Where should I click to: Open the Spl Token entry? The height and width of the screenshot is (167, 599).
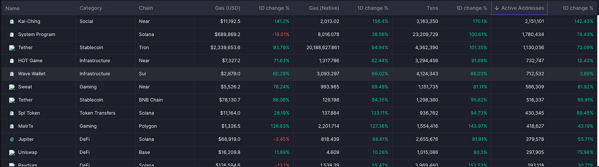click(29, 113)
